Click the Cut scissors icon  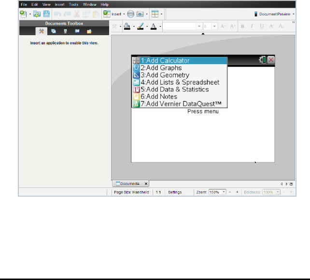[x=77, y=14]
